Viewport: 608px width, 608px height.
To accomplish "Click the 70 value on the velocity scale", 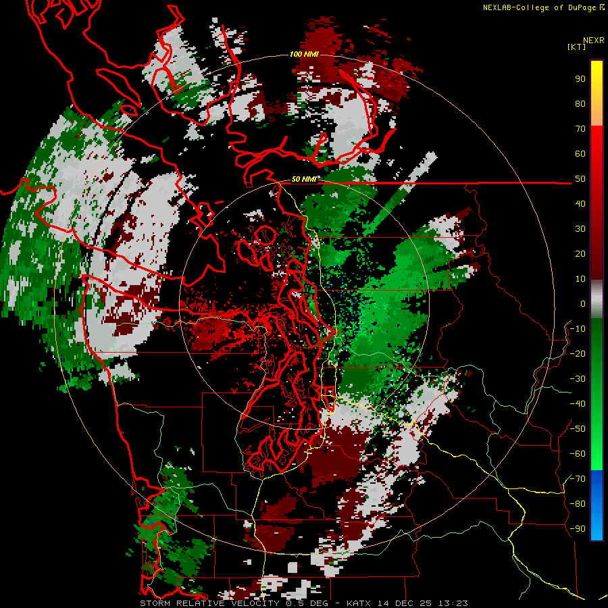I will [580, 129].
